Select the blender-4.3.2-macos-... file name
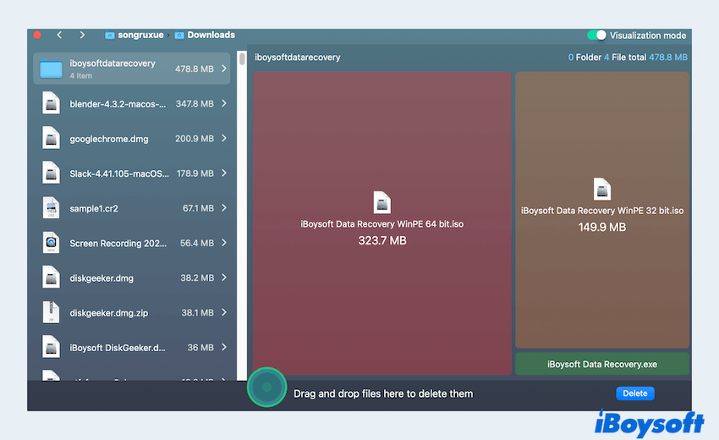The height and width of the screenshot is (440, 719). [x=118, y=104]
